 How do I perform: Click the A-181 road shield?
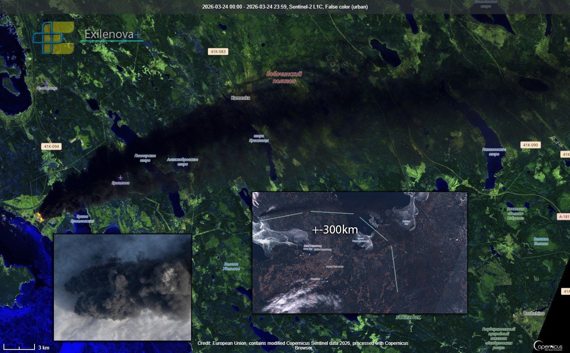click(564, 217)
